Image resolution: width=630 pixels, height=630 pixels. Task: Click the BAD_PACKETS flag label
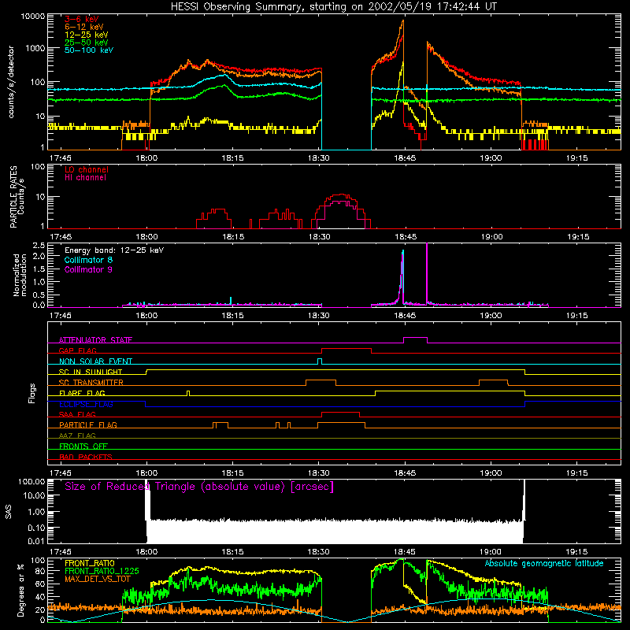pyautogui.click(x=86, y=457)
